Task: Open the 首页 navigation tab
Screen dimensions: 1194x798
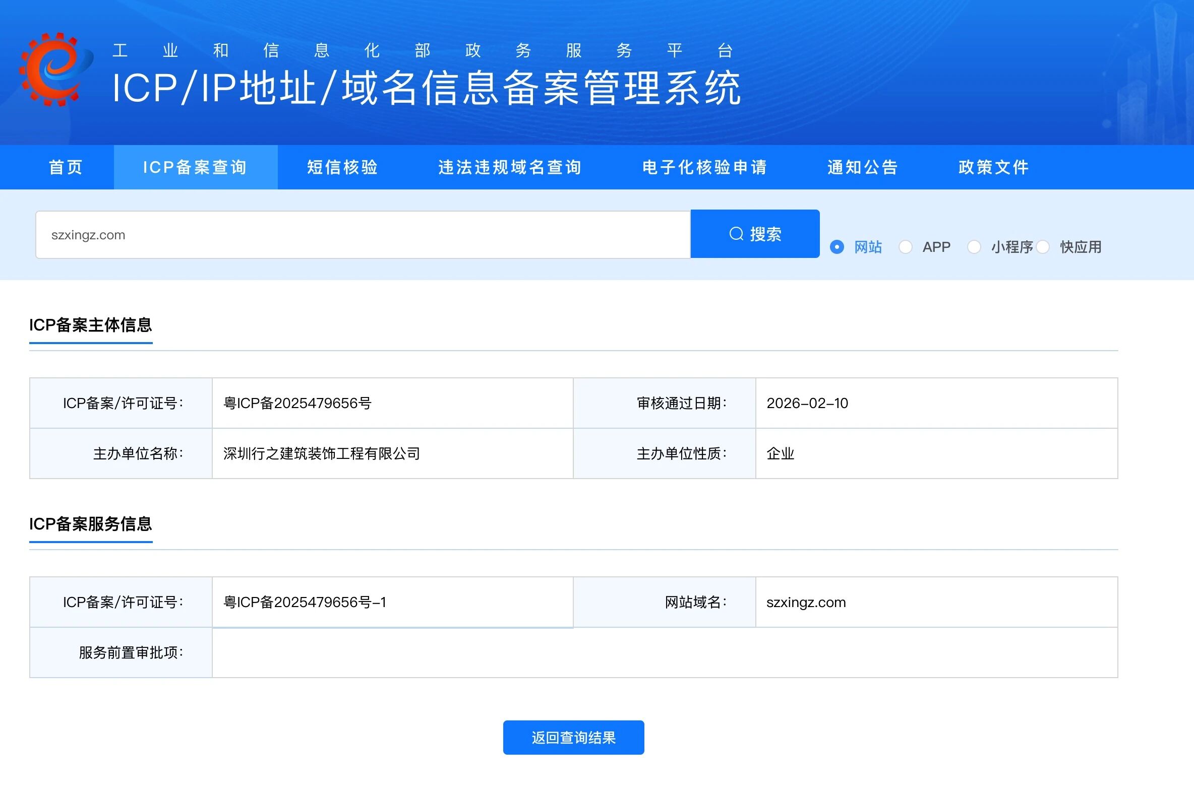Action: click(x=66, y=167)
